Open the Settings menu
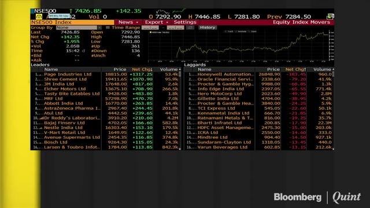This screenshot has width=370, height=208. pos(185,22)
